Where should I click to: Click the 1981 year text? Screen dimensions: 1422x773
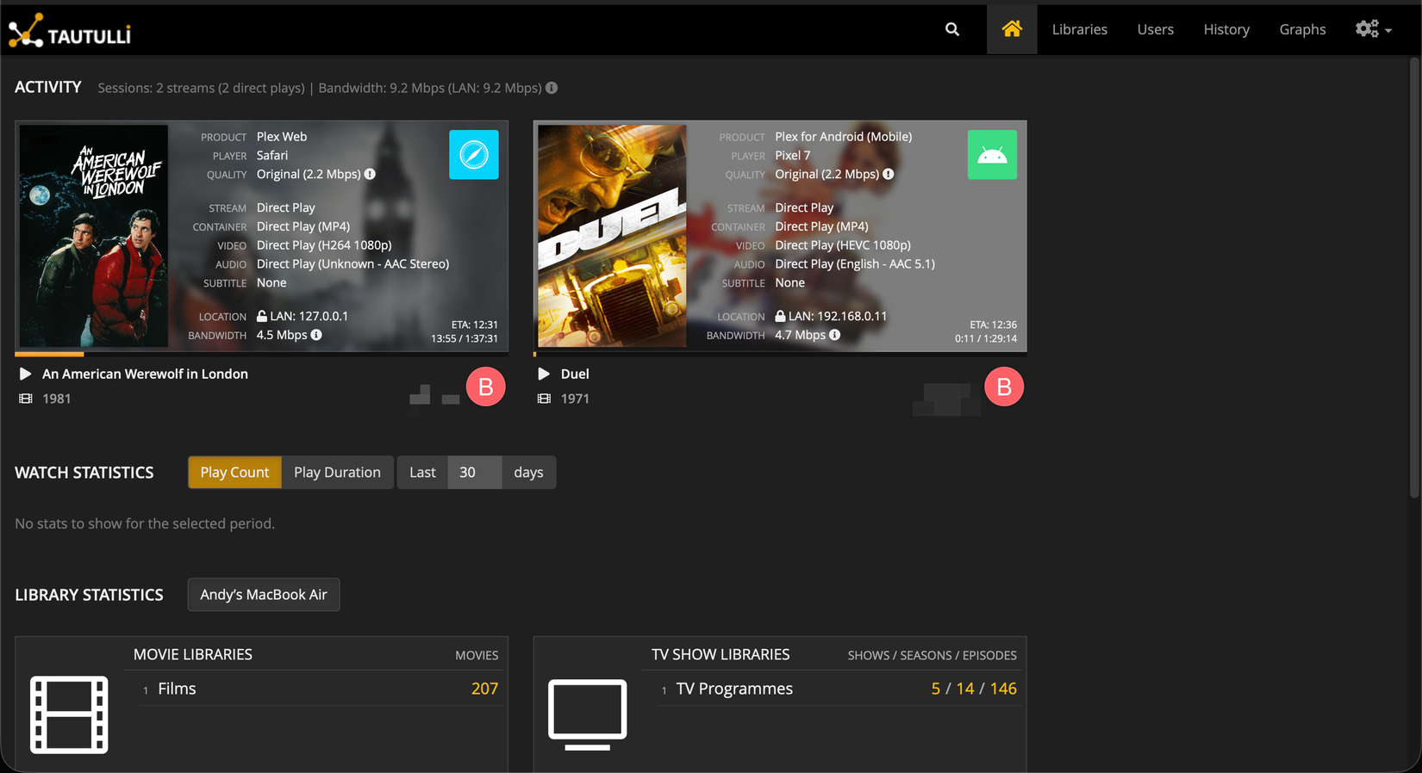(x=57, y=399)
